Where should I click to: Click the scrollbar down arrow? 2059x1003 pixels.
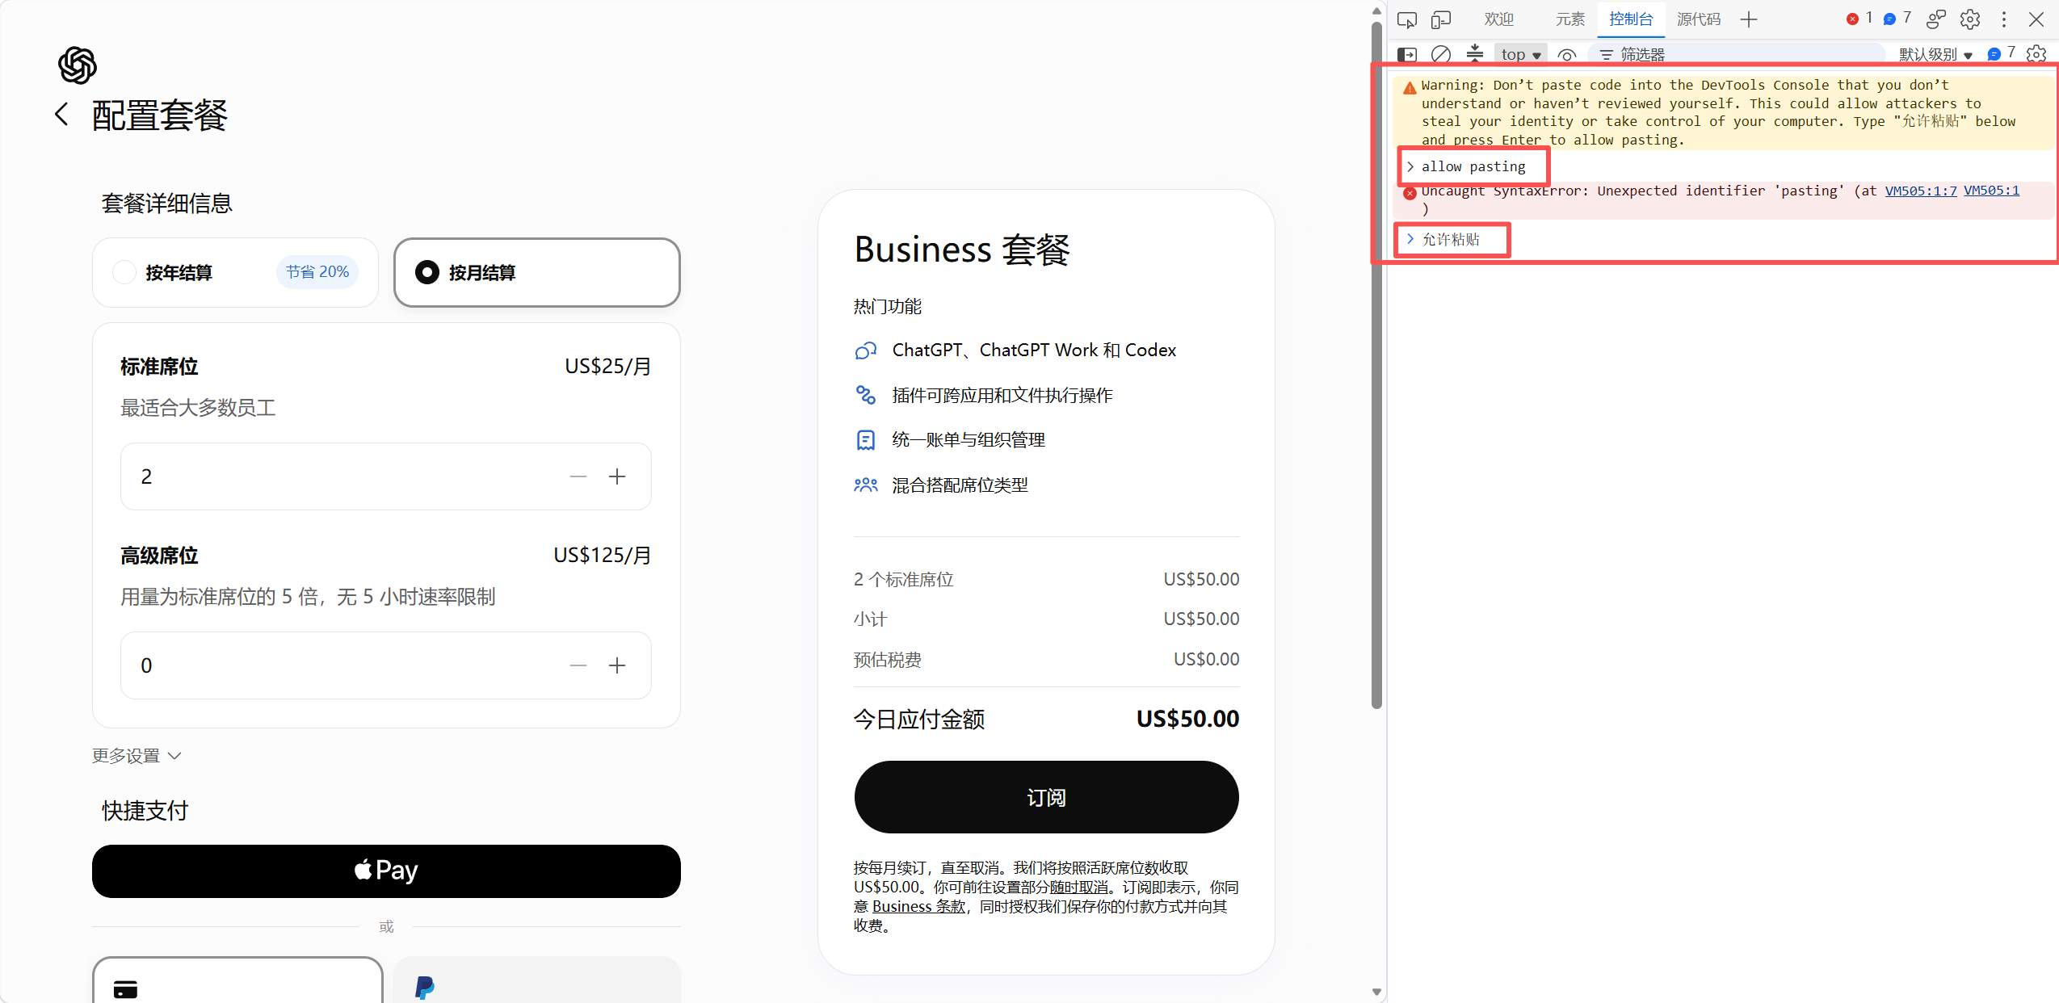1376,992
